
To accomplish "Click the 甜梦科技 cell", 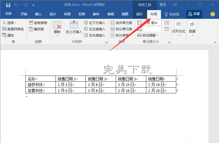I will pyautogui.click(x=41, y=85).
